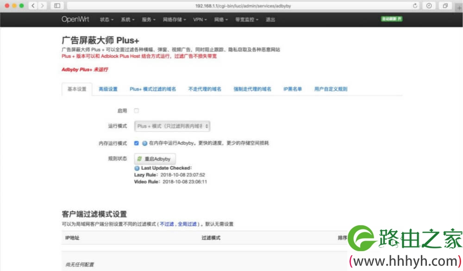Click the 全局过滤 link
The width and height of the screenshot is (463, 271).
[187, 224]
